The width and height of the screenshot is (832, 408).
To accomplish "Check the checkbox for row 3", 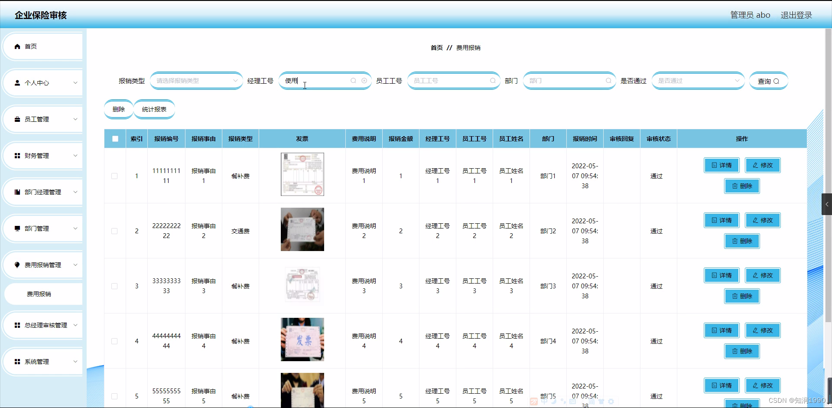I will point(114,286).
